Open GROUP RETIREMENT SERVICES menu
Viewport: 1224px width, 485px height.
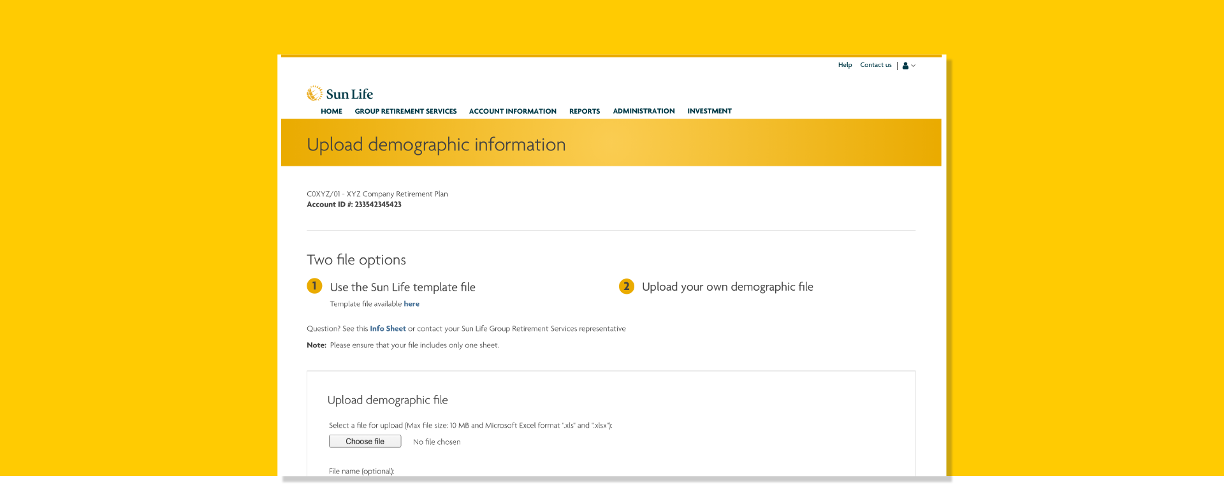pos(405,112)
